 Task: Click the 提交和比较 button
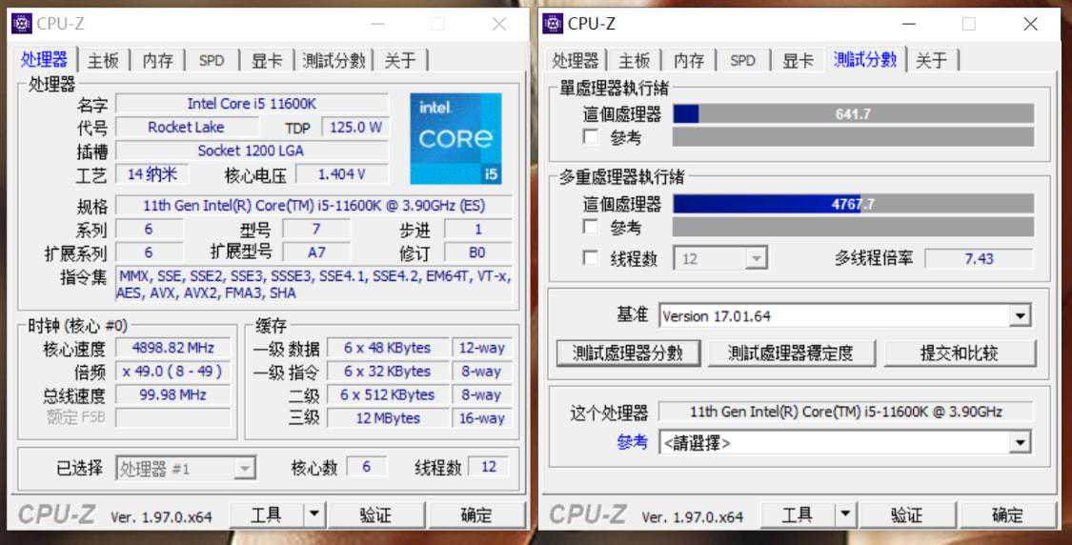960,353
